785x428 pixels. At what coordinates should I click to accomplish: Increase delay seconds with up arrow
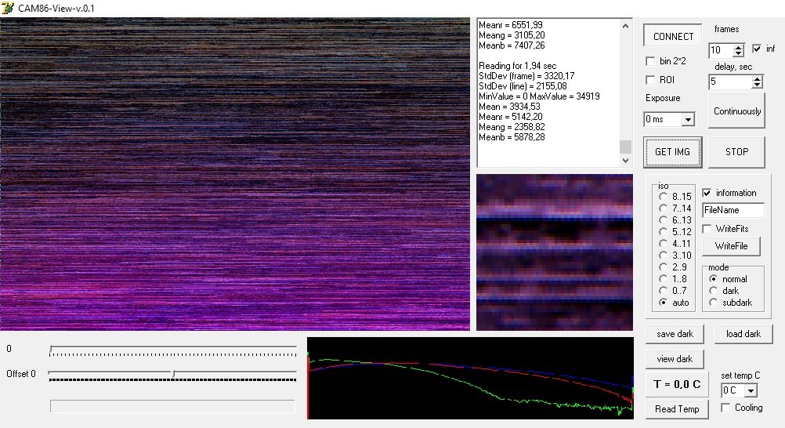[757, 78]
